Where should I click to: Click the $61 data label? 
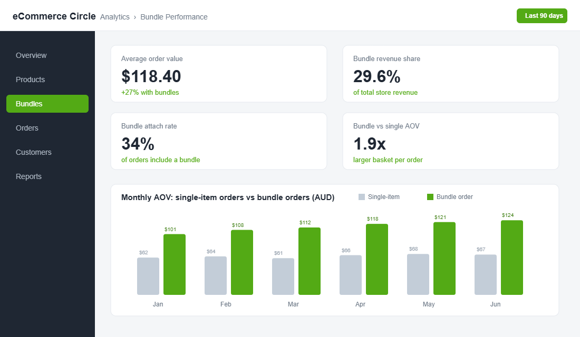(278, 253)
